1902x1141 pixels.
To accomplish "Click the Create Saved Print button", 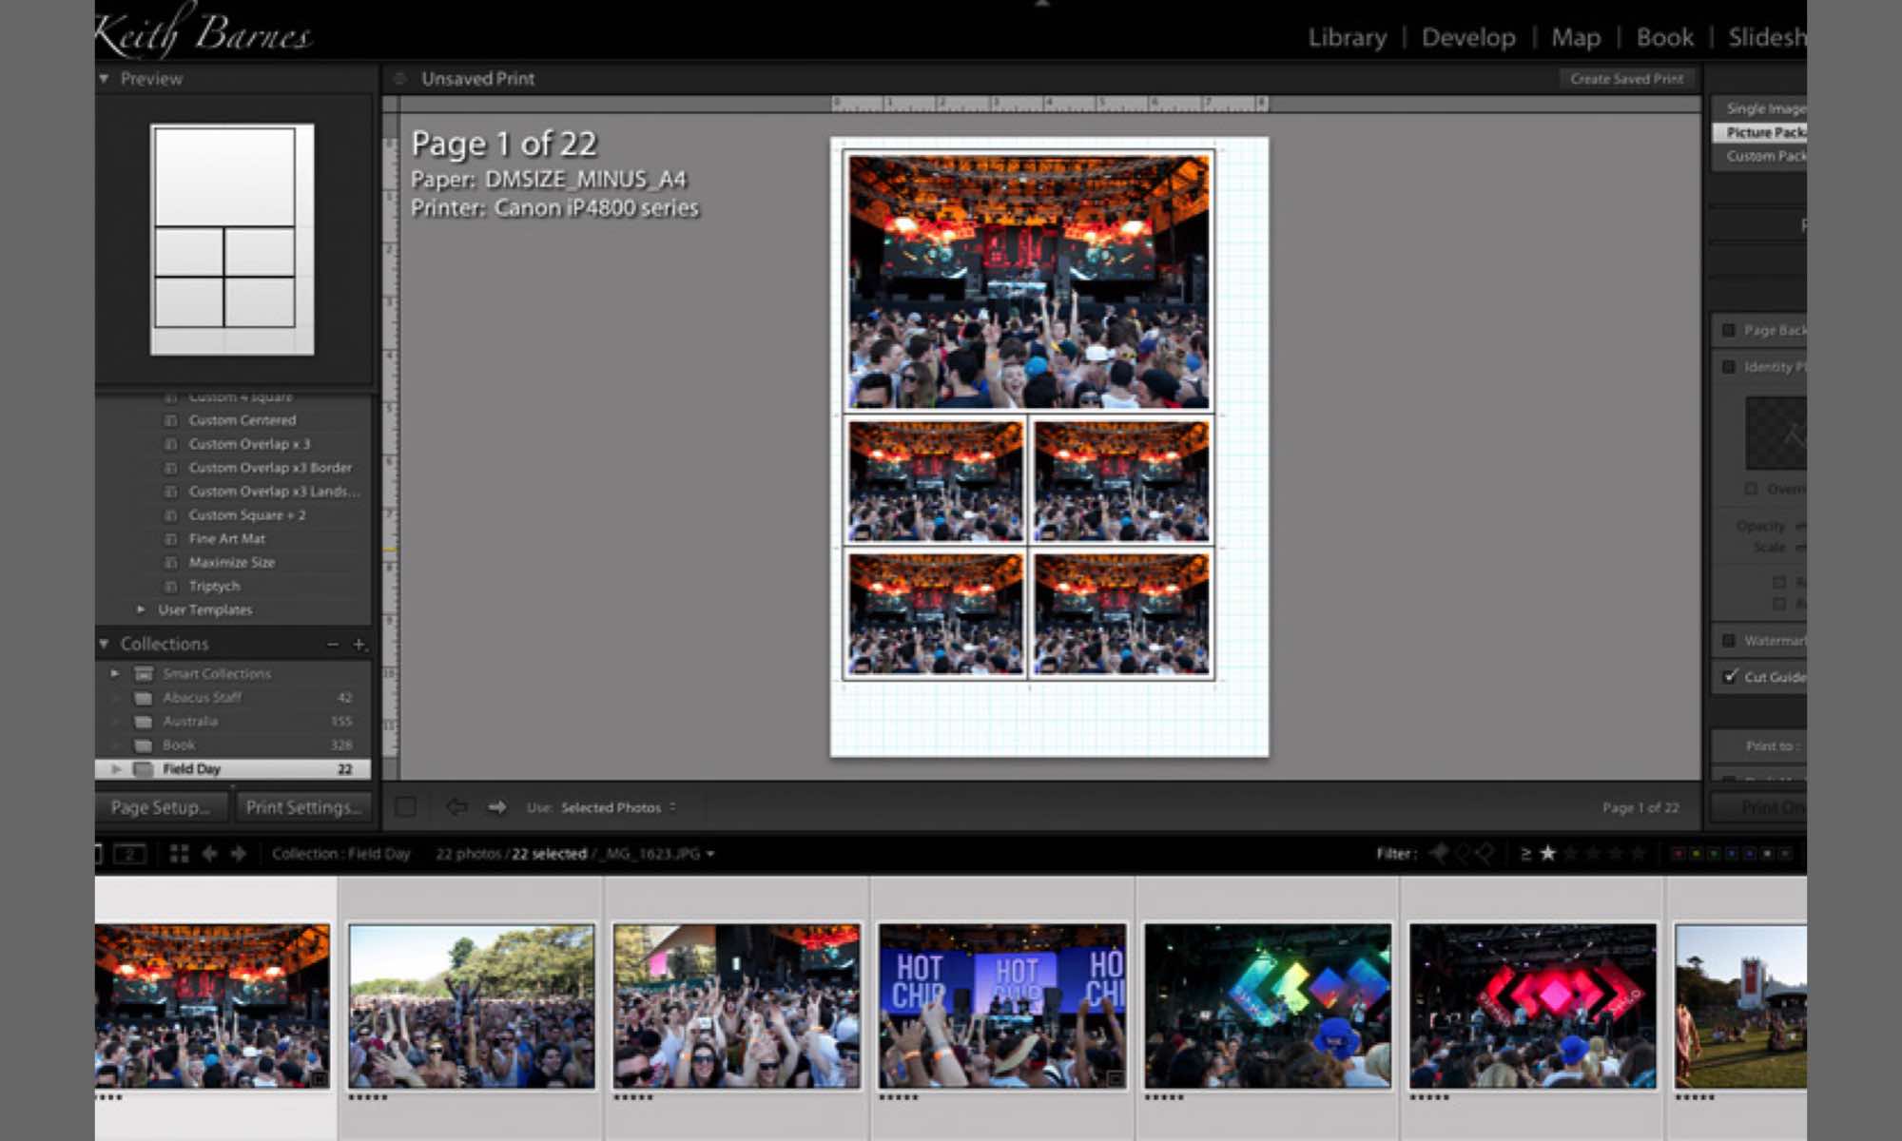I will click(1626, 79).
